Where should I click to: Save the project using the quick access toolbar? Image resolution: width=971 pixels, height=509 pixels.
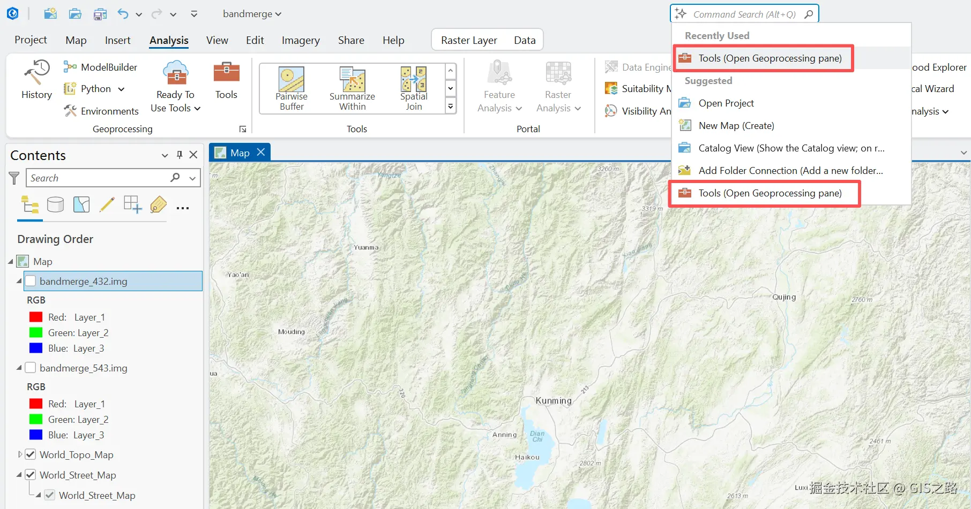[100, 14]
